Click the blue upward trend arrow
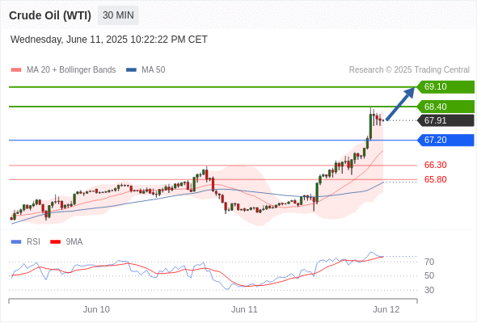This screenshot has height=323, width=477. point(400,103)
